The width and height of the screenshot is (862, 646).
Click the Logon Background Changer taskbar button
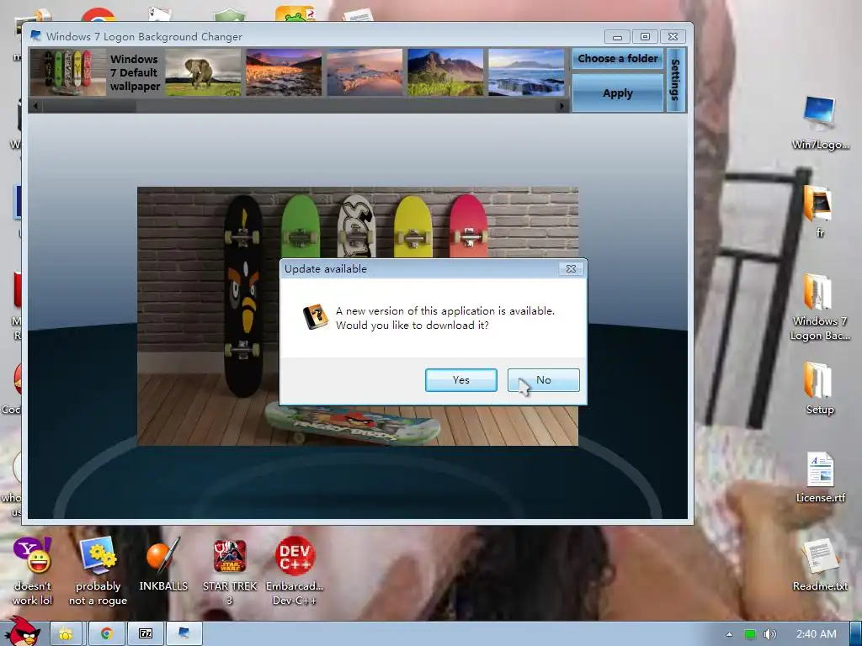(x=184, y=634)
